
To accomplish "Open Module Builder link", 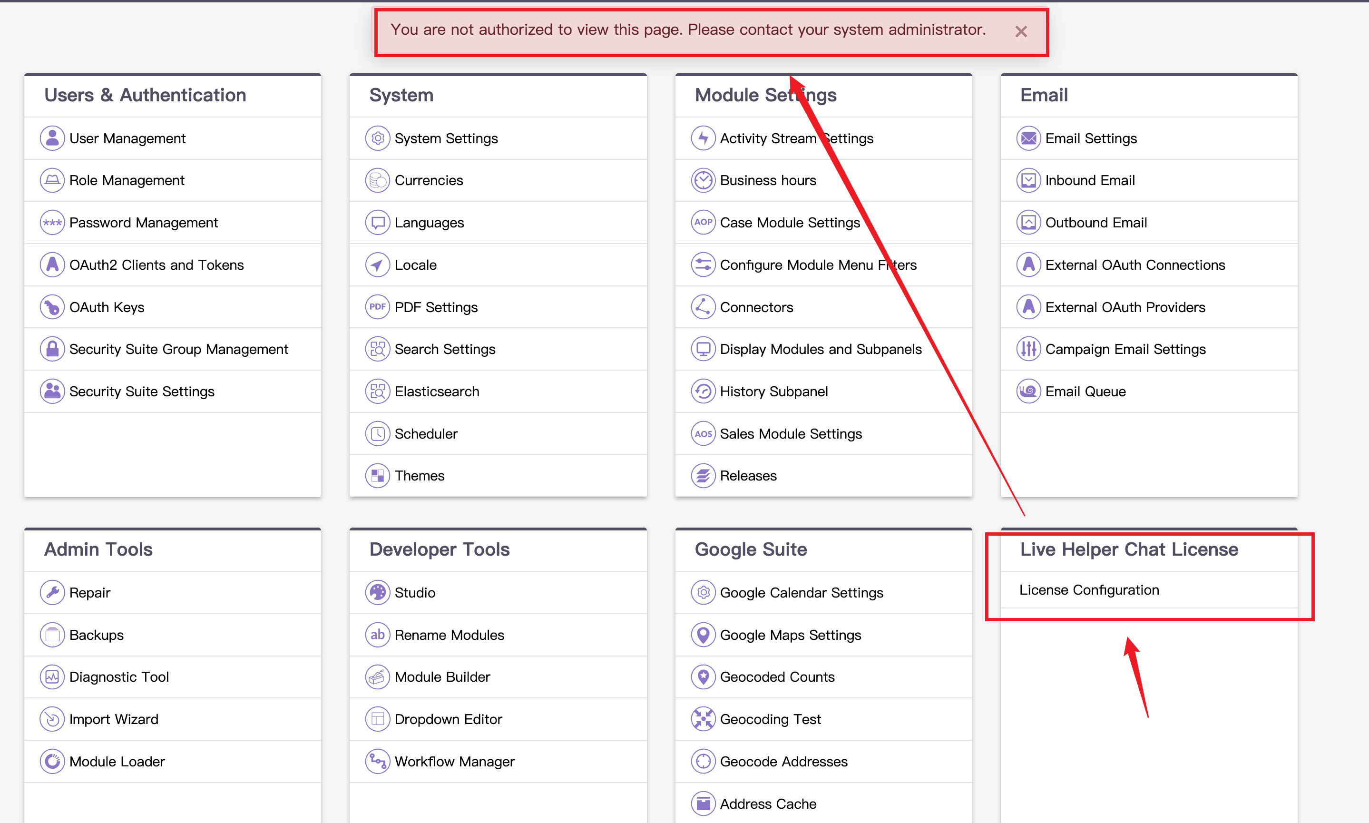I will (x=442, y=676).
